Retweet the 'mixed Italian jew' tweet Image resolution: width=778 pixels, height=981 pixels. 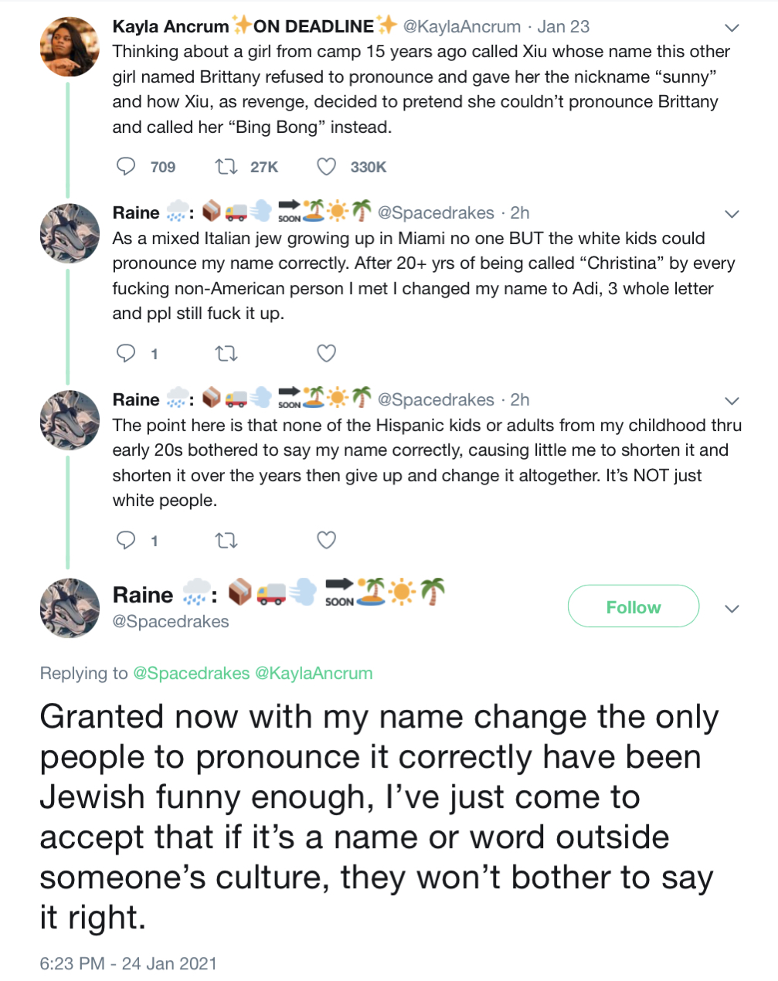pos(226,353)
